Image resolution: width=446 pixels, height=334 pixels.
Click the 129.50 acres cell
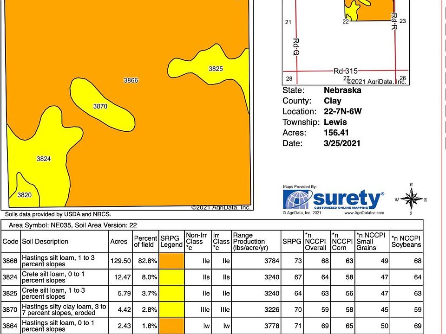pyautogui.click(x=121, y=261)
